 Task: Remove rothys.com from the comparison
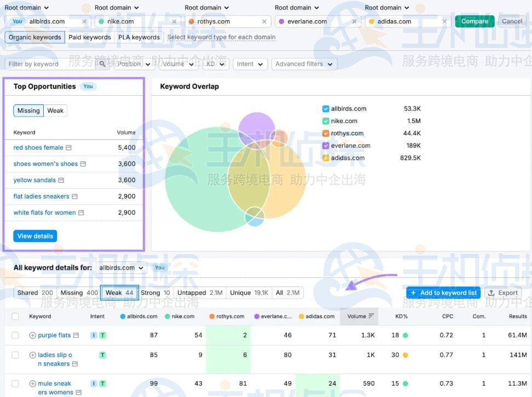(264, 21)
